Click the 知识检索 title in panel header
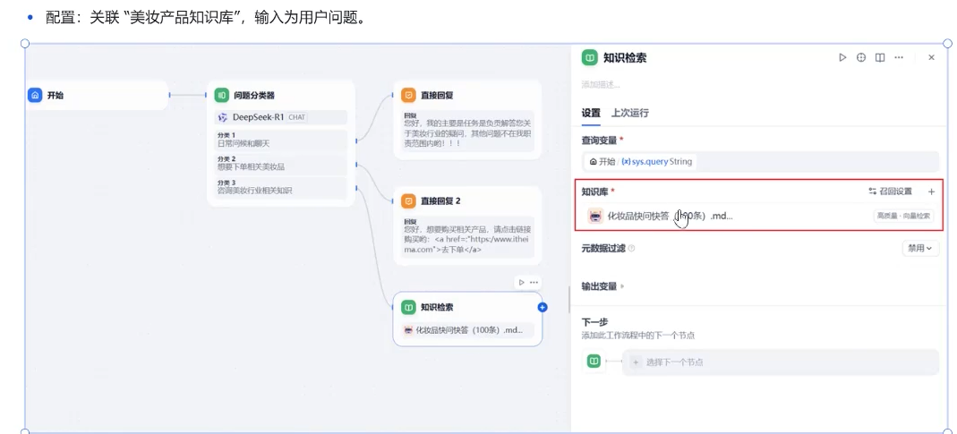The image size is (957, 434). [x=624, y=58]
